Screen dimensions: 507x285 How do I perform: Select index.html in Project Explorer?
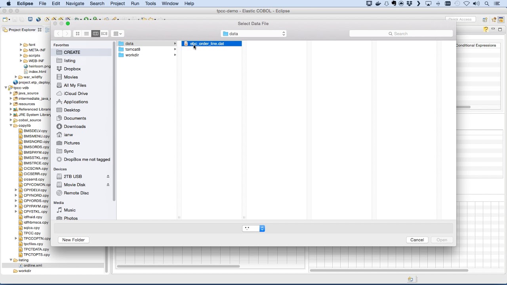click(x=37, y=72)
